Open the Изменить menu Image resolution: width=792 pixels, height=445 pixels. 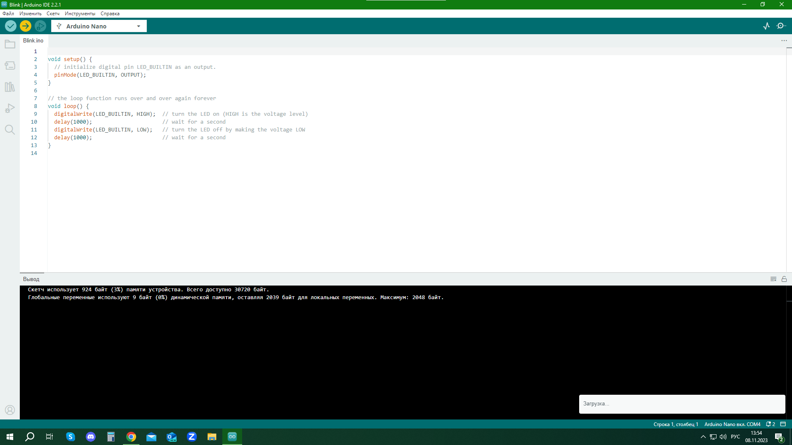pyautogui.click(x=31, y=14)
